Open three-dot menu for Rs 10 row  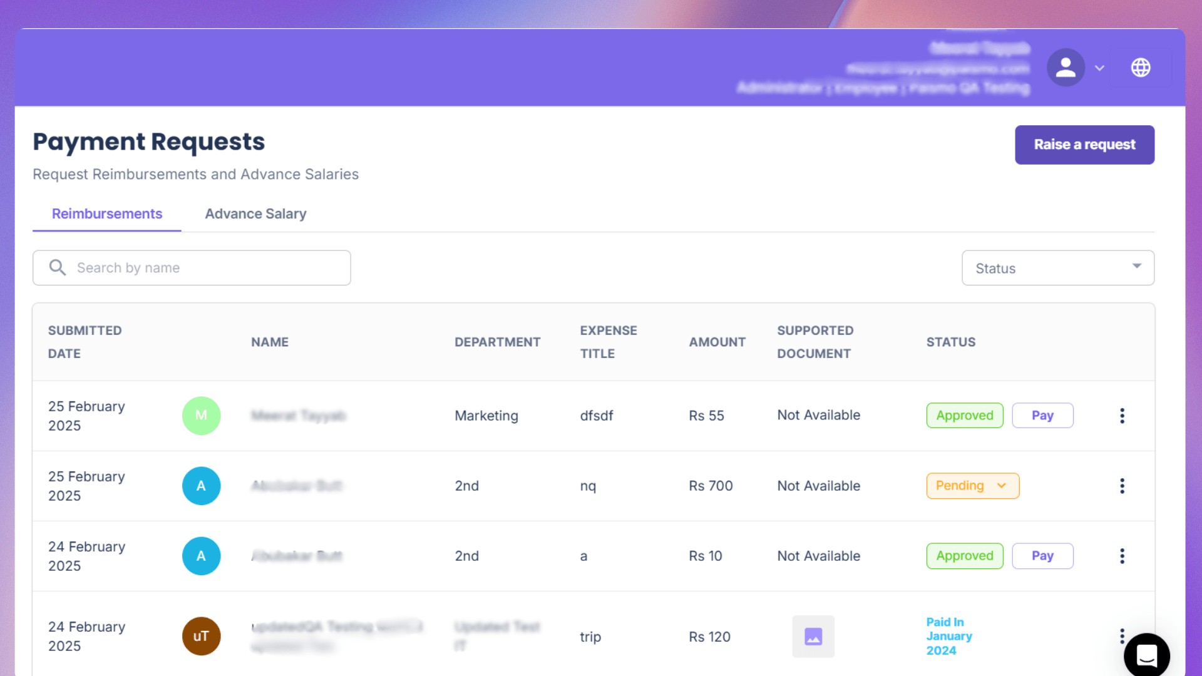click(1122, 556)
